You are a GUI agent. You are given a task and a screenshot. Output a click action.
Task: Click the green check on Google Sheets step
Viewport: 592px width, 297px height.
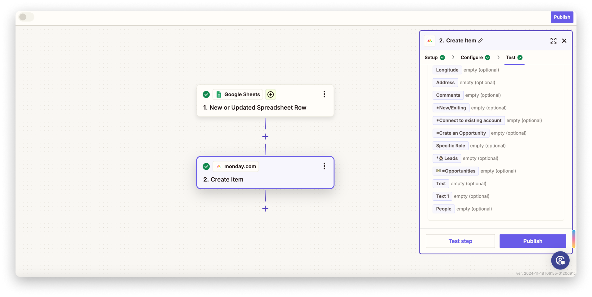(206, 94)
